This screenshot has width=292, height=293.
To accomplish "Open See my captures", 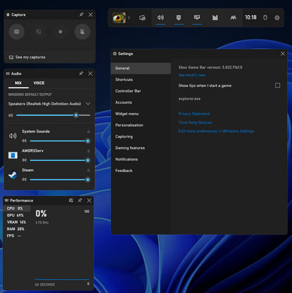I will coord(27,57).
